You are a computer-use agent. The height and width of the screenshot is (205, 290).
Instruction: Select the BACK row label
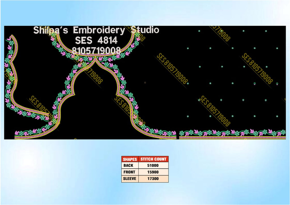(128, 165)
